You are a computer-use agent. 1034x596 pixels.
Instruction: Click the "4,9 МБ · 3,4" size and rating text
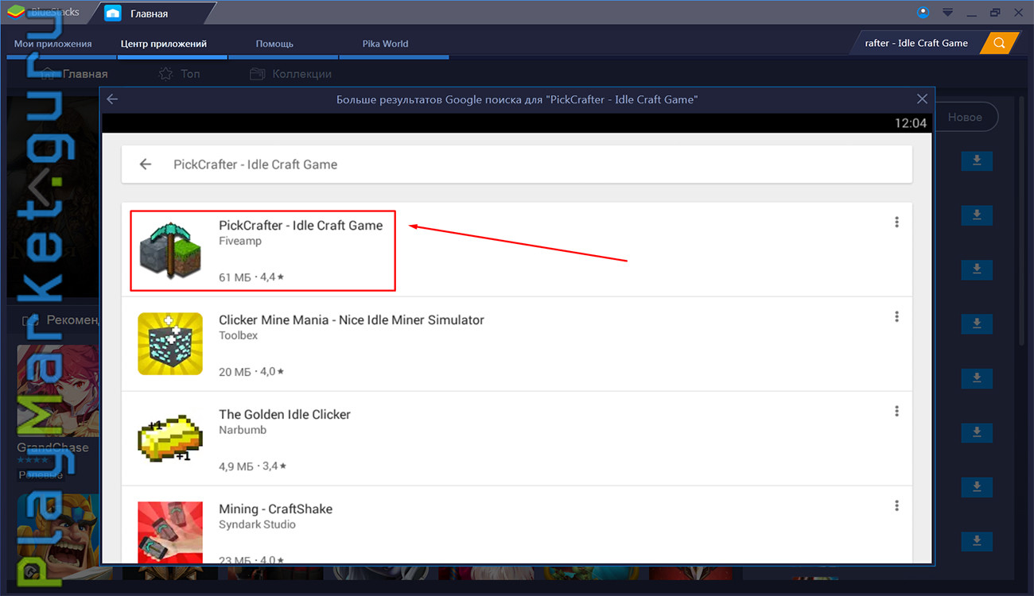(253, 466)
